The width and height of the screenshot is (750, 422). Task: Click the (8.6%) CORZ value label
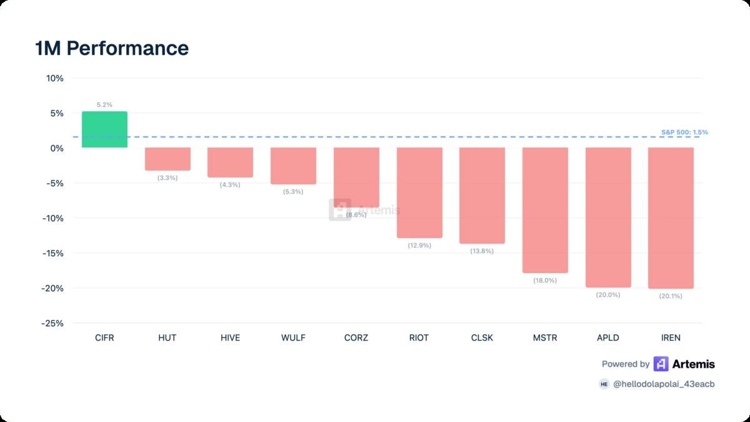pyautogui.click(x=356, y=215)
